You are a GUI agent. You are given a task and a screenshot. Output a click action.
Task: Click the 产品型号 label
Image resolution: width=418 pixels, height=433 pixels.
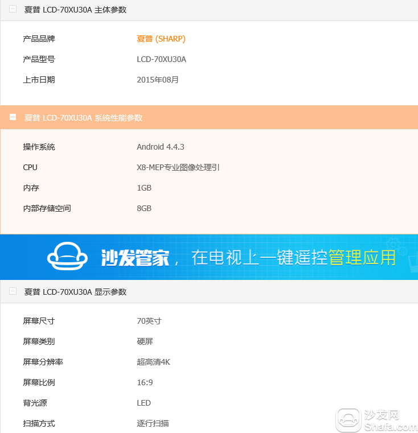pyautogui.click(x=39, y=59)
